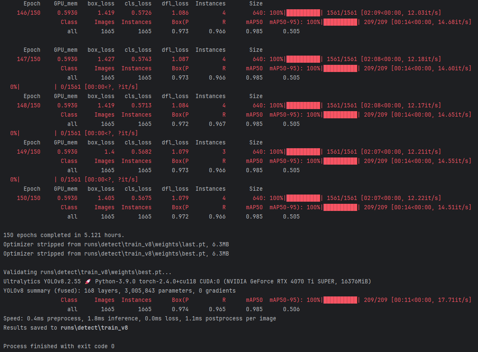Click the 'best.pt, 6.3MB' optimizer stripped line
Image resolution: width=478 pixels, height=352 pixels.
[x=116, y=253]
